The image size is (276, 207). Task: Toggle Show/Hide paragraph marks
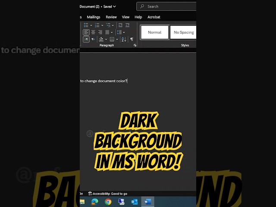point(132,39)
